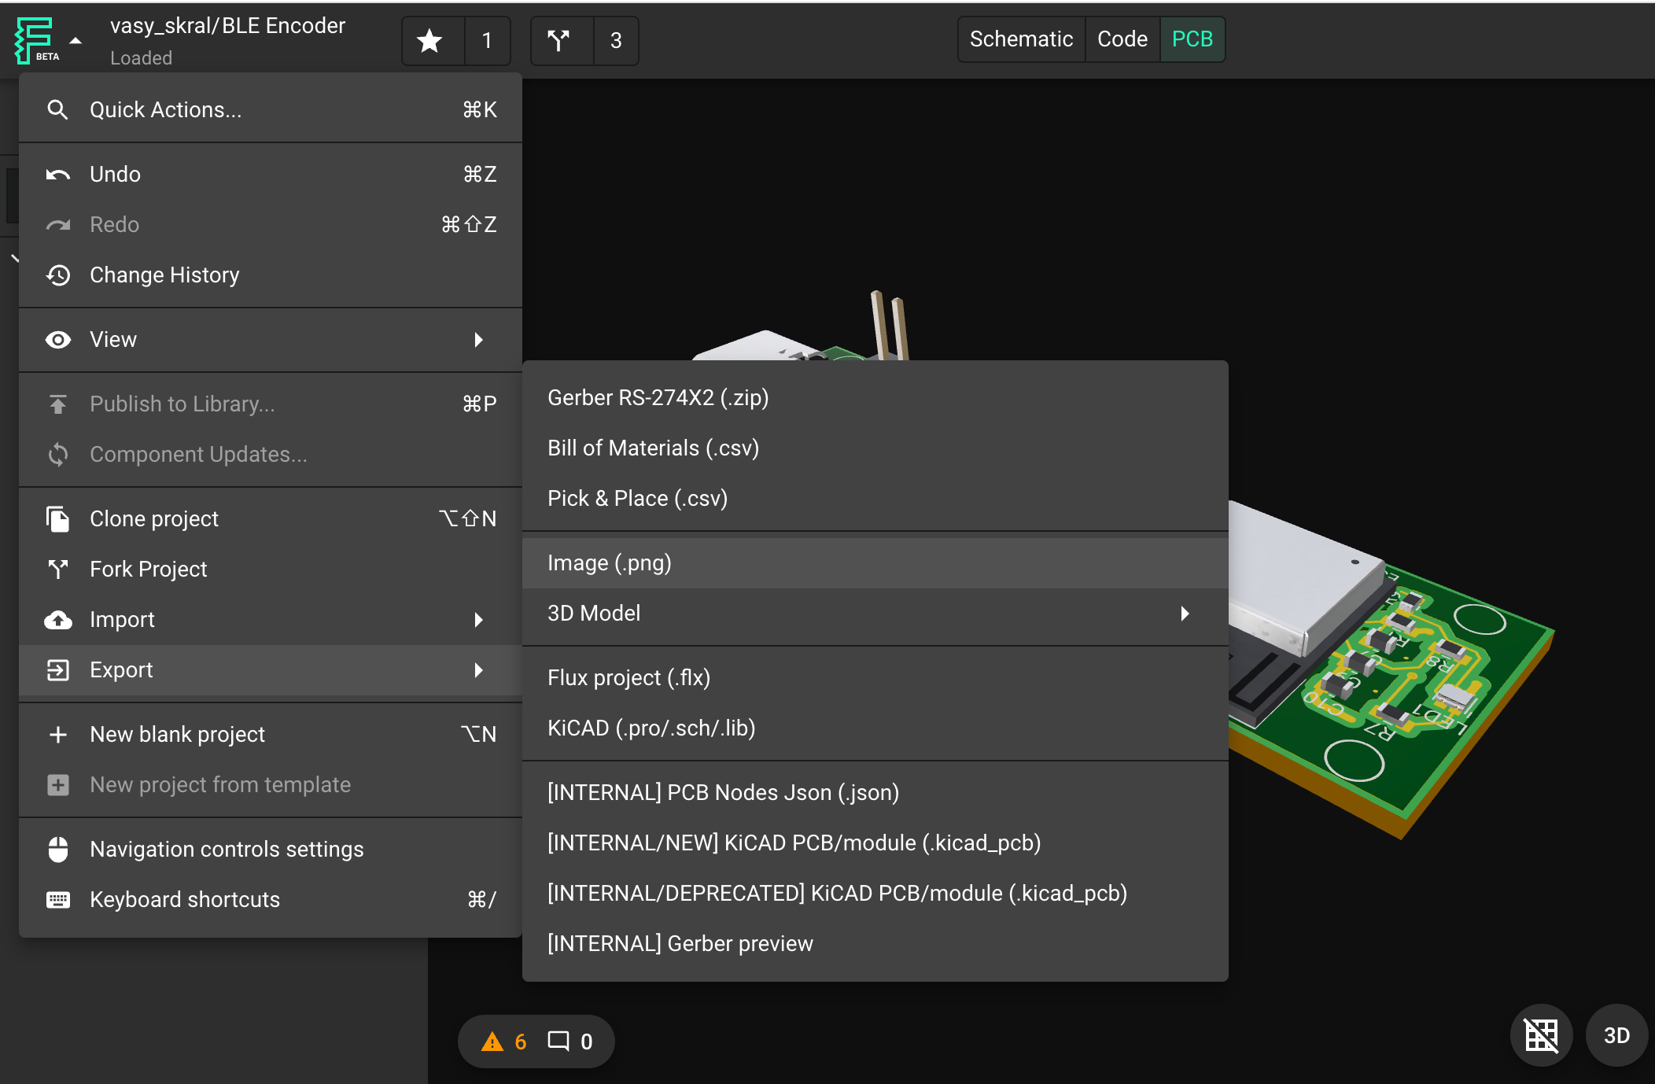Collapse the main menu caret arrow

point(76,40)
